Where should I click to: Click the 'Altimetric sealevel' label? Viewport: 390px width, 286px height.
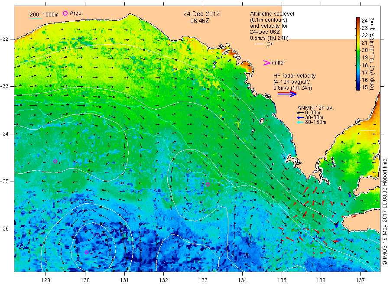coord(272,14)
